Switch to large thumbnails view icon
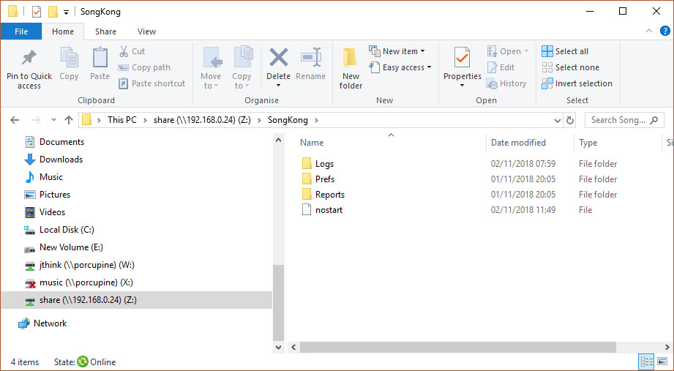674x371 pixels. click(x=662, y=362)
